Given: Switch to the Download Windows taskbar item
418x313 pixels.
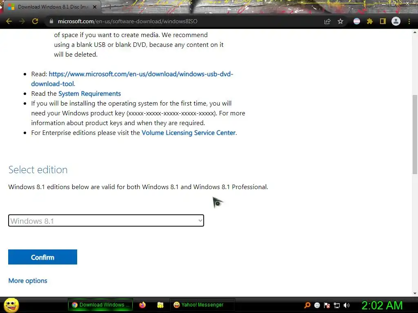Looking at the screenshot, I should 100,305.
